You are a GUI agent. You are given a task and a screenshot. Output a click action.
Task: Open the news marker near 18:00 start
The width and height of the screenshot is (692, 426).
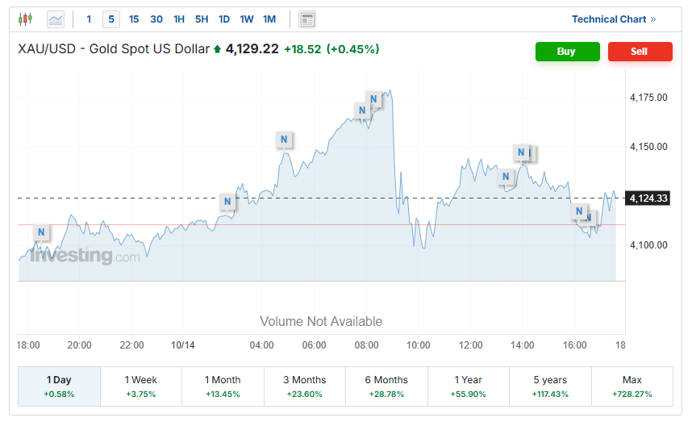41,232
